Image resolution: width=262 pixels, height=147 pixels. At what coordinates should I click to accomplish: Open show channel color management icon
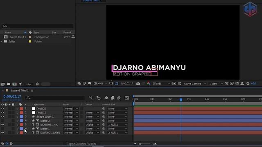[x=149, y=83]
